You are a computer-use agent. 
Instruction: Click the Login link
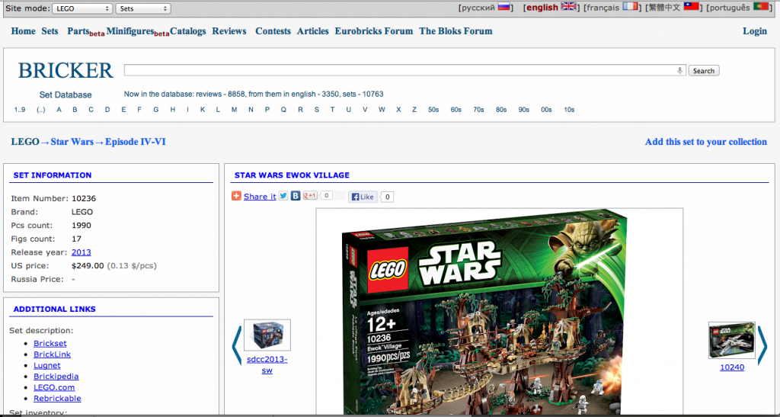pyautogui.click(x=755, y=30)
